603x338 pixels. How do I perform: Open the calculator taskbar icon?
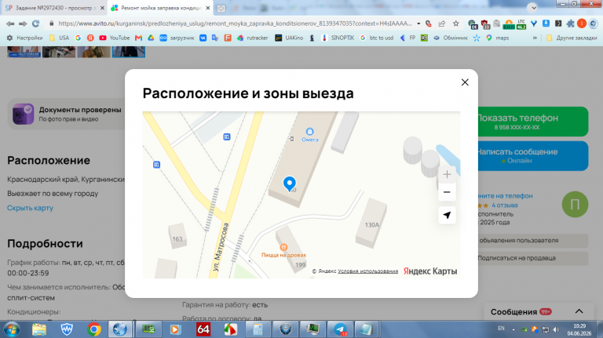(258, 329)
